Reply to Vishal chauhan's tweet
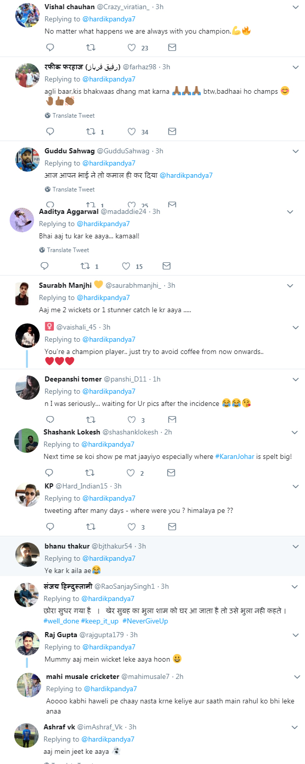This screenshot has width=305, height=764. tap(50, 47)
